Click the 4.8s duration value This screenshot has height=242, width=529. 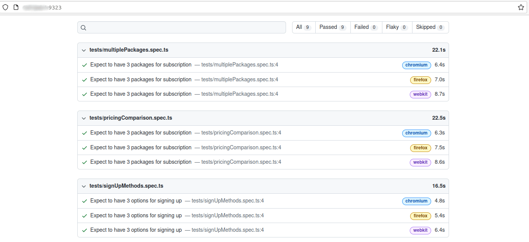coord(440,201)
